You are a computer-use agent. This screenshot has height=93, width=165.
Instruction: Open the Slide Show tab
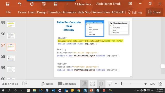click(84, 12)
